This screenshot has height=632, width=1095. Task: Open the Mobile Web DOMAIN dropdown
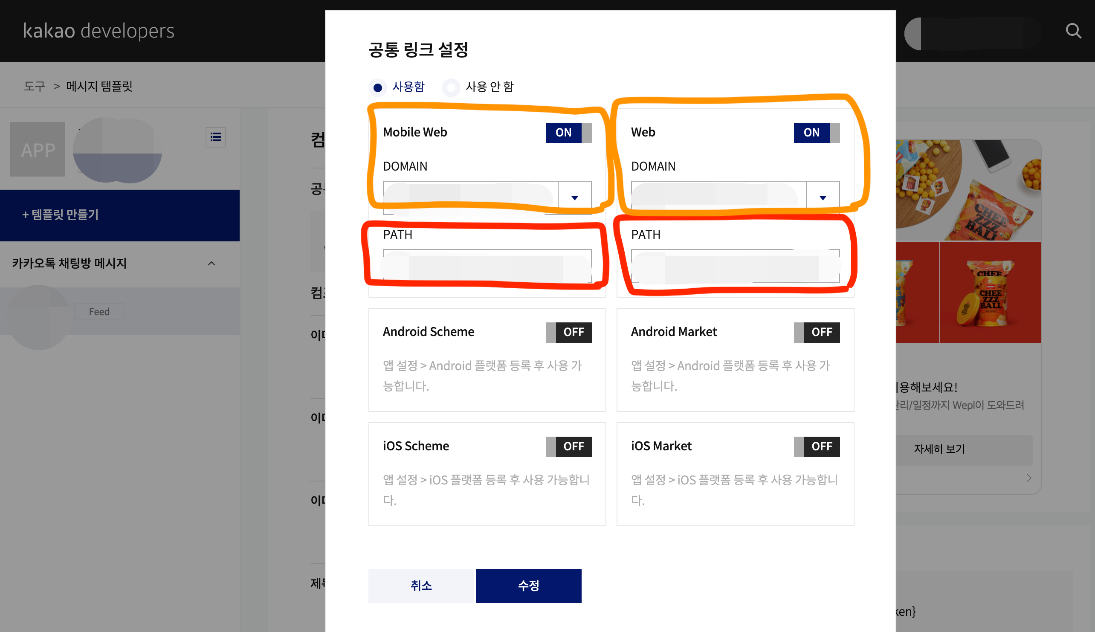574,198
